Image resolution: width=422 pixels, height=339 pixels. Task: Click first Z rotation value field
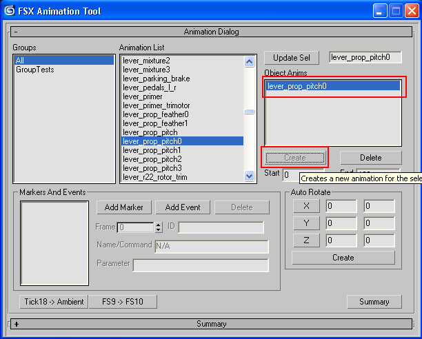(x=341, y=240)
